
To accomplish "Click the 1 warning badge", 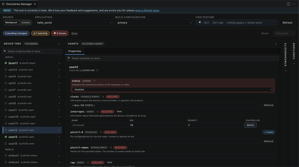I will [x=40, y=33].
